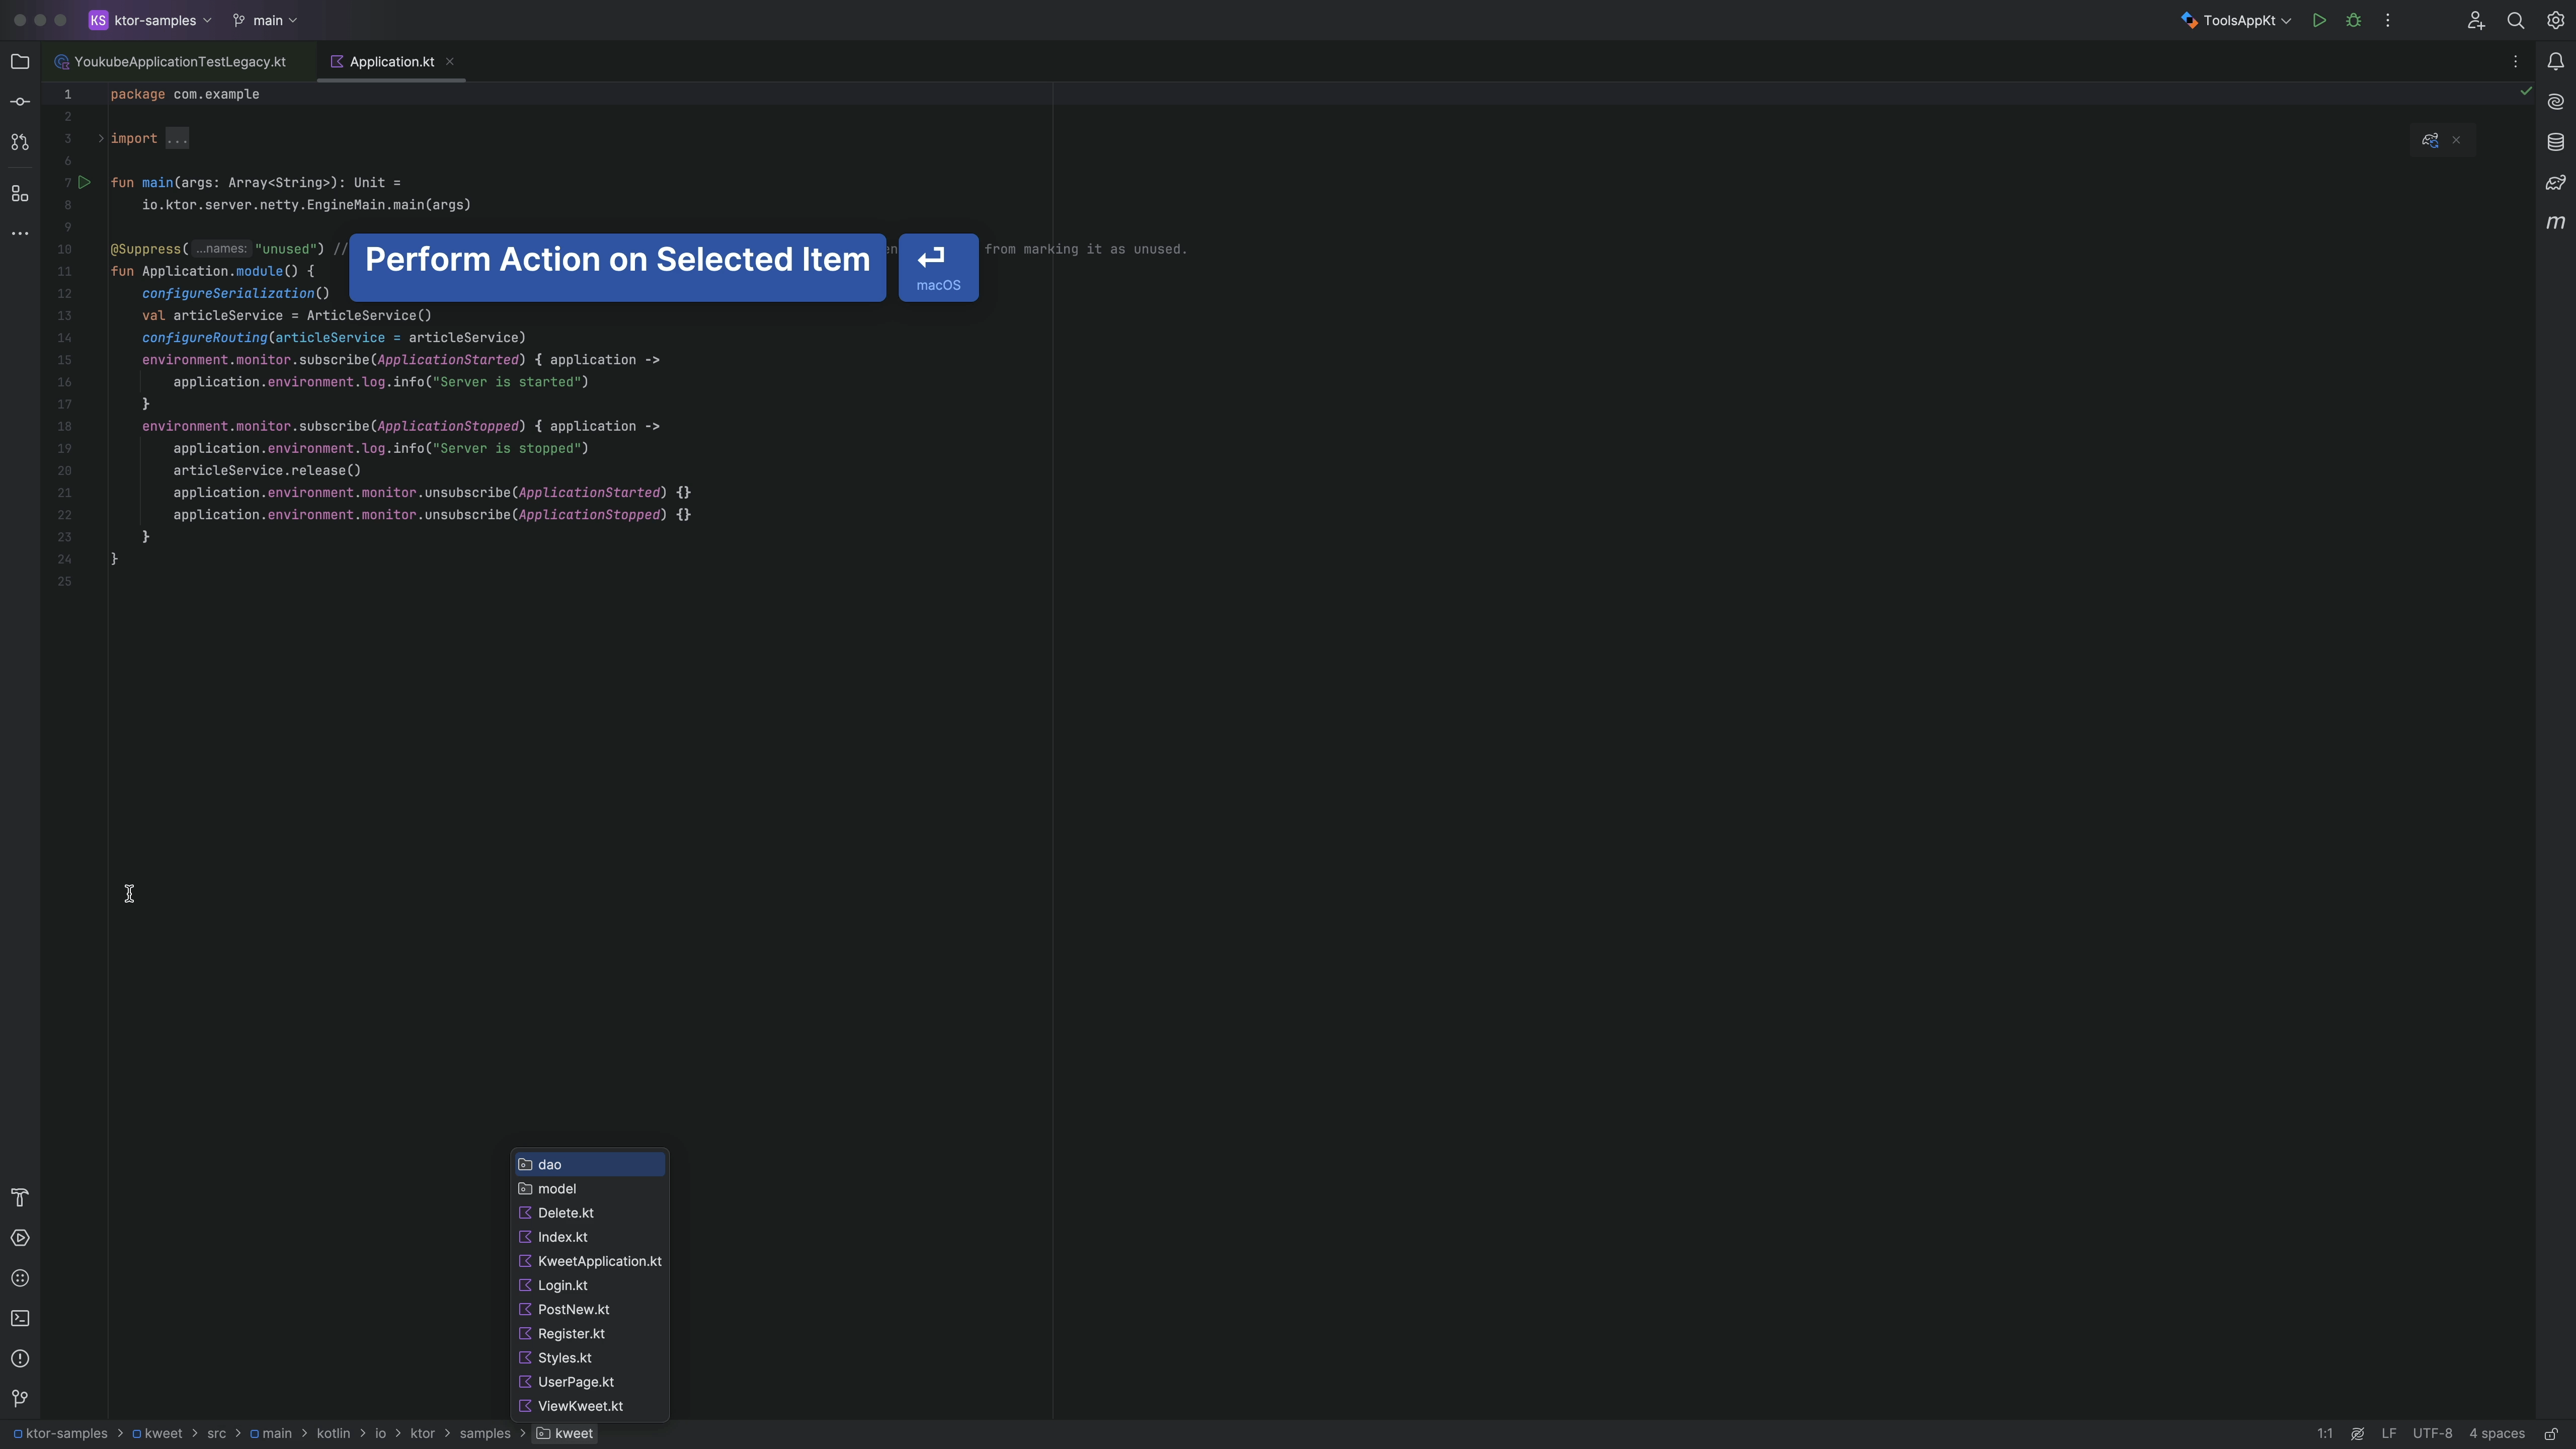Open the Commit tool window
The image size is (2576, 1449).
point(19,101)
